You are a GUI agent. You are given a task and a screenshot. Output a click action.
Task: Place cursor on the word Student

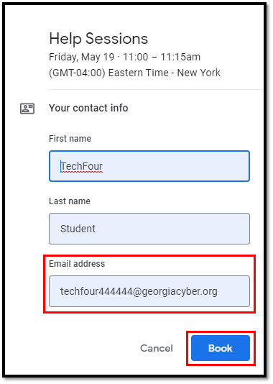click(78, 229)
